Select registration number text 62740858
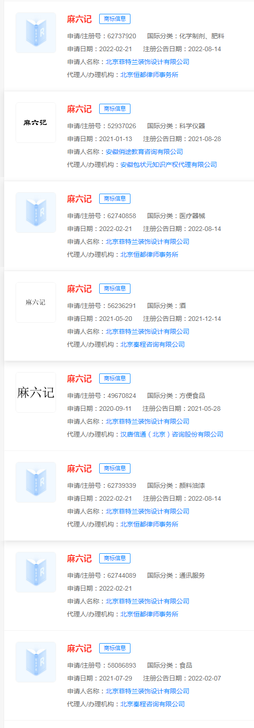Image resolution: width=254 pixels, height=728 pixels. click(122, 216)
